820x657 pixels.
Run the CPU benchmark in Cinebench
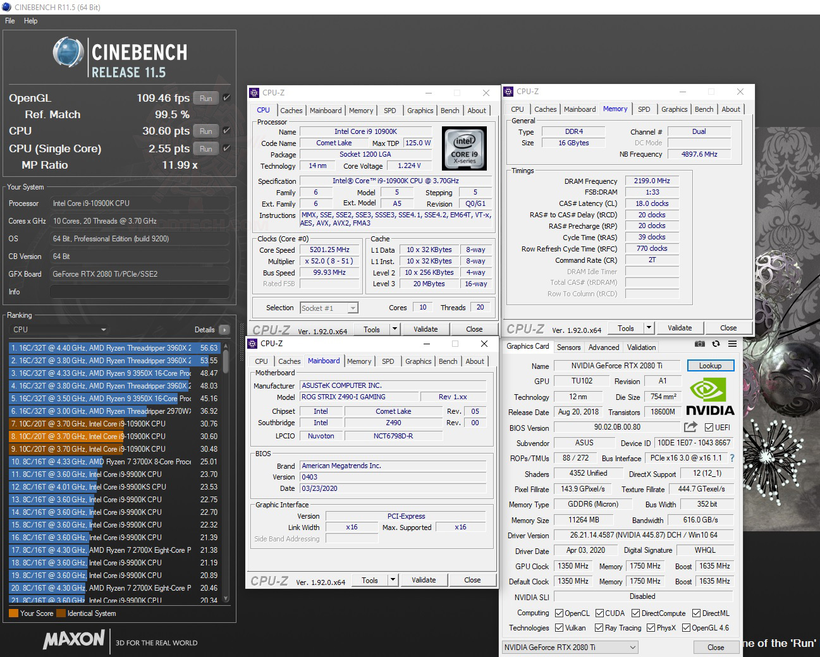(x=205, y=131)
